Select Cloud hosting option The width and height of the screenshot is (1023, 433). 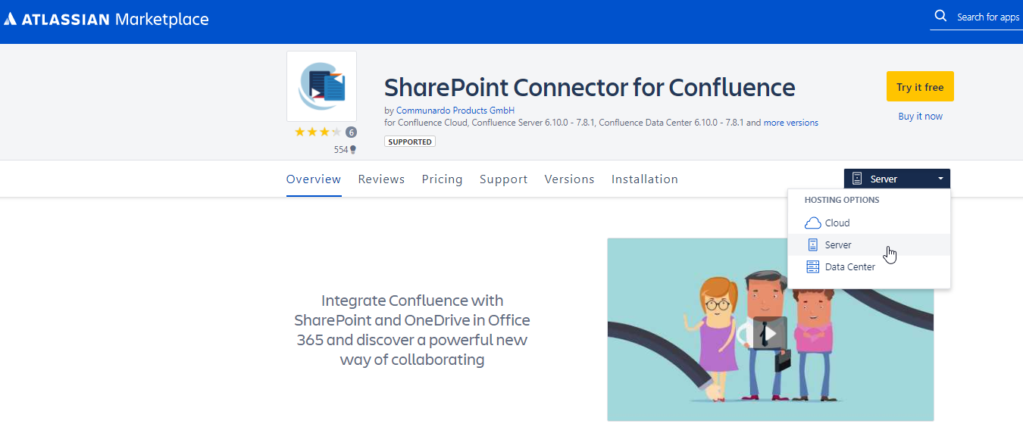837,223
